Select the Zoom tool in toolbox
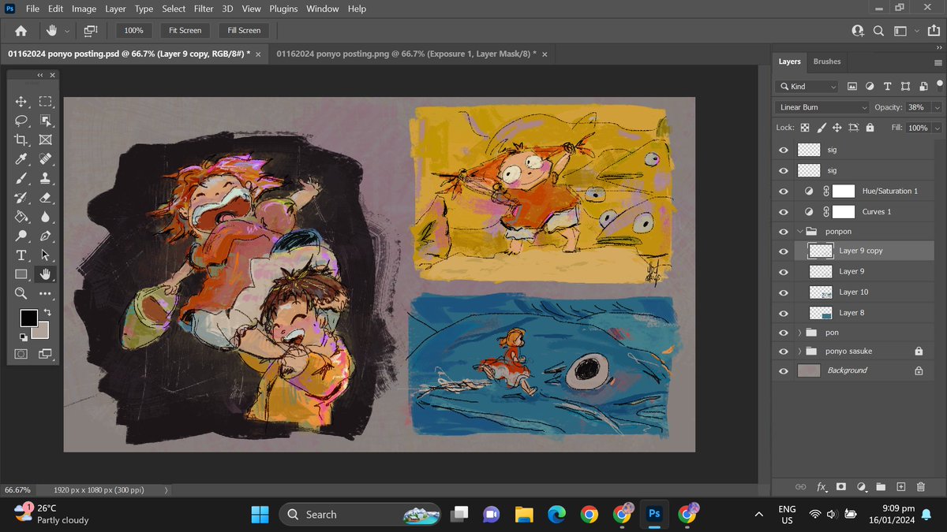947x532 pixels. tap(21, 293)
